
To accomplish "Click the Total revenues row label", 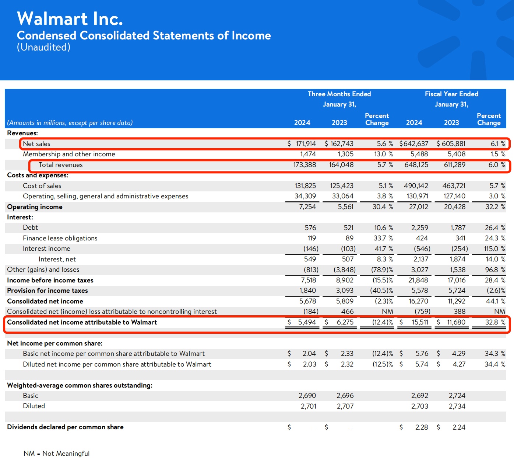I will point(60,165).
